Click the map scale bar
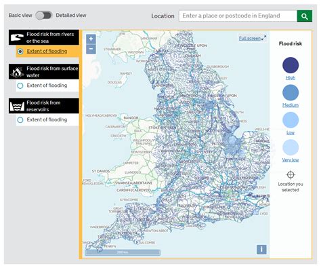The height and width of the screenshot is (268, 321). click(123, 252)
